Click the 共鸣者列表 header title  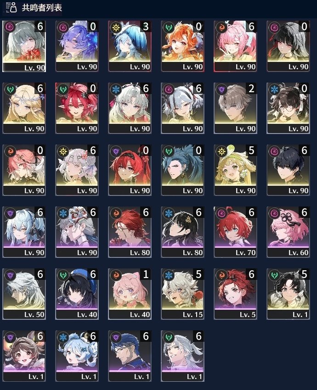click(x=42, y=8)
